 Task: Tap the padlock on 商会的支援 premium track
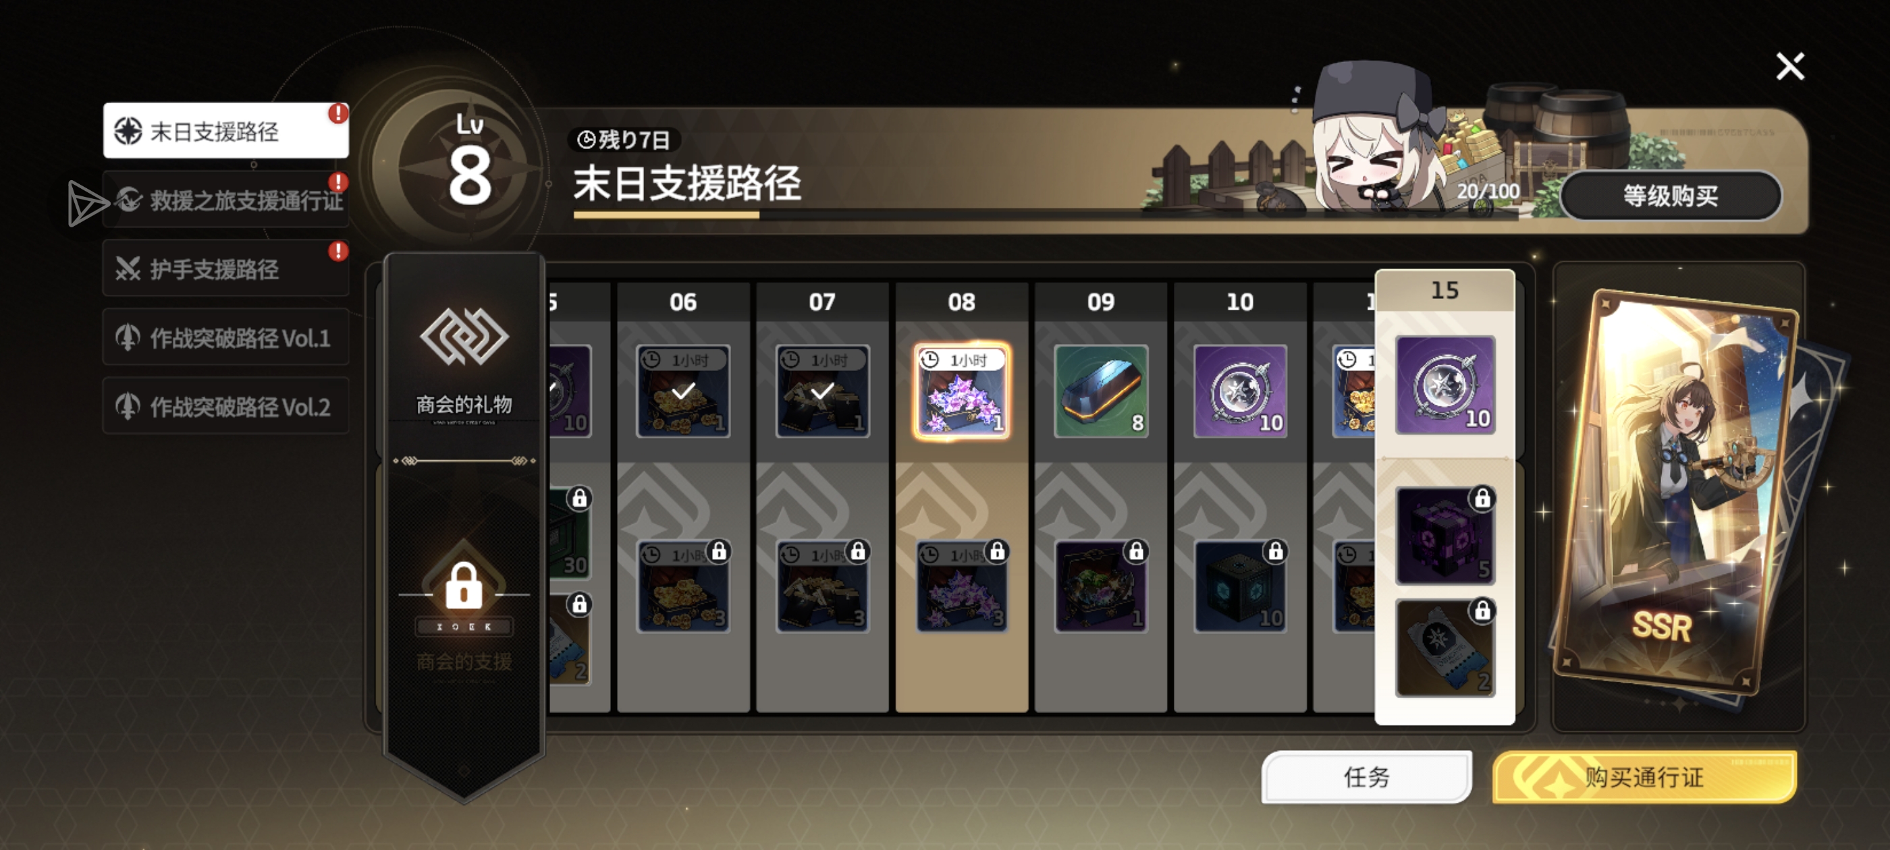(464, 586)
